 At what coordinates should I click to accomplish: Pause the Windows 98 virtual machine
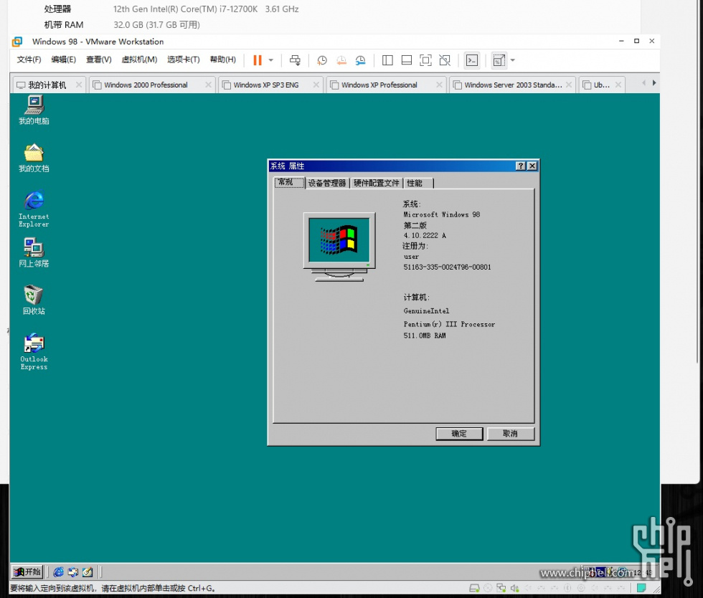coord(258,60)
